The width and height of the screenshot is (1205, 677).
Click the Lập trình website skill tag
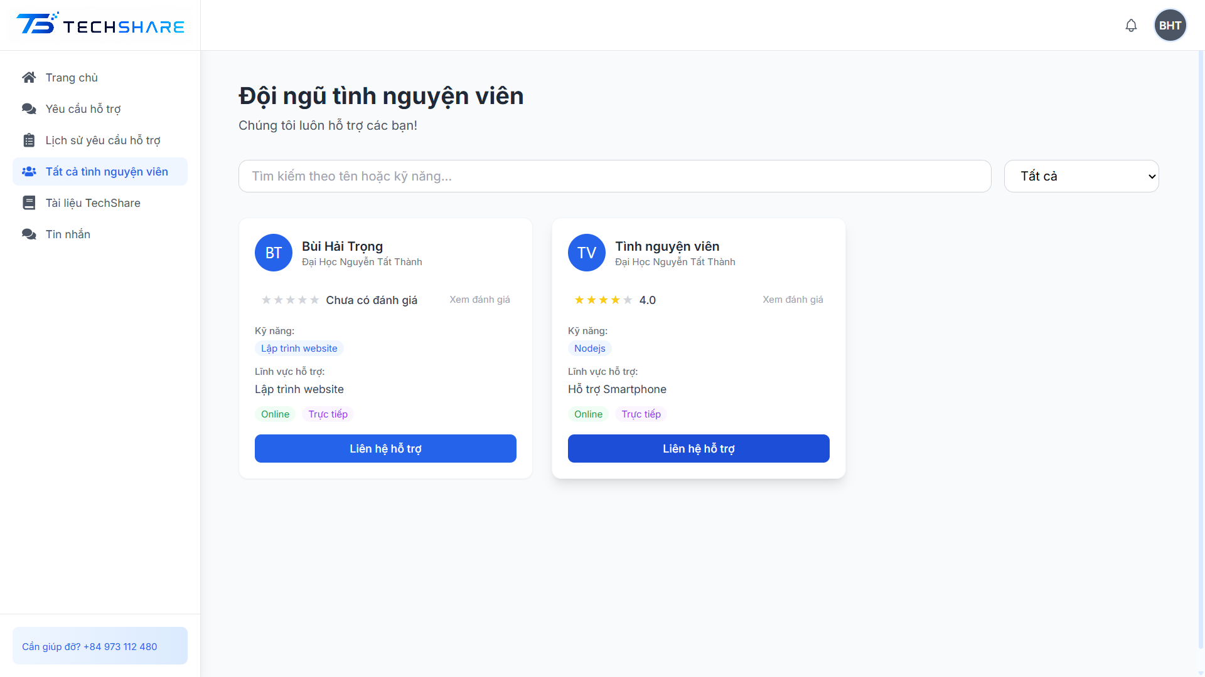click(x=299, y=349)
